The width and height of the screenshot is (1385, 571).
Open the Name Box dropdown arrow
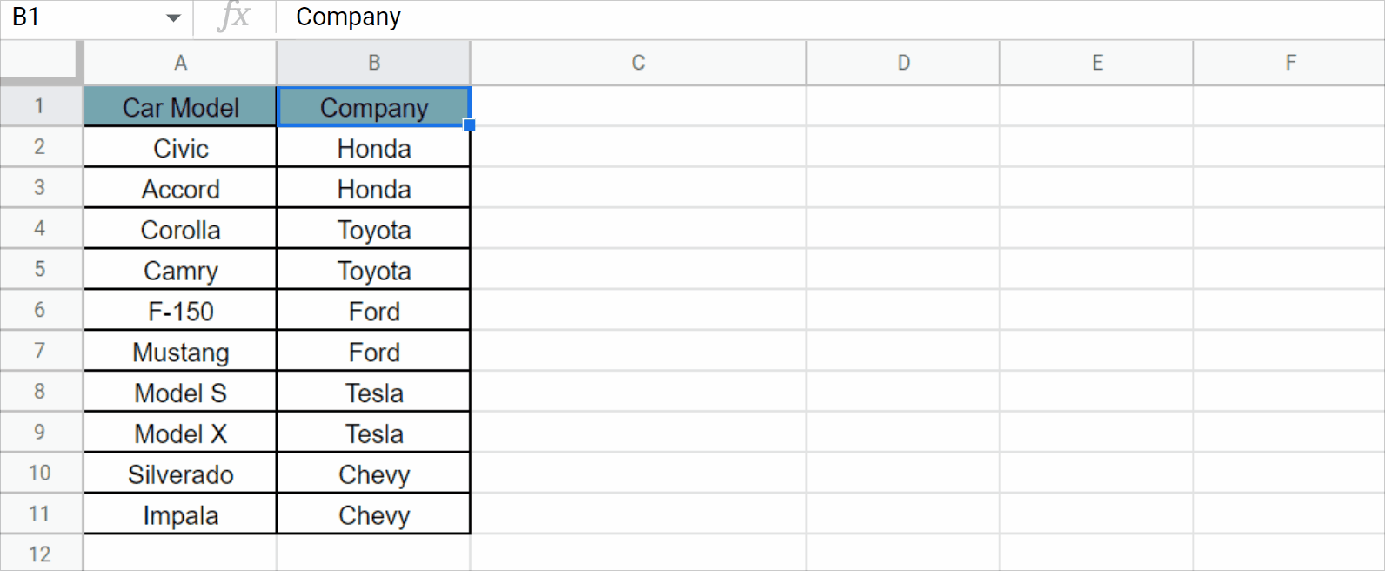point(173,17)
